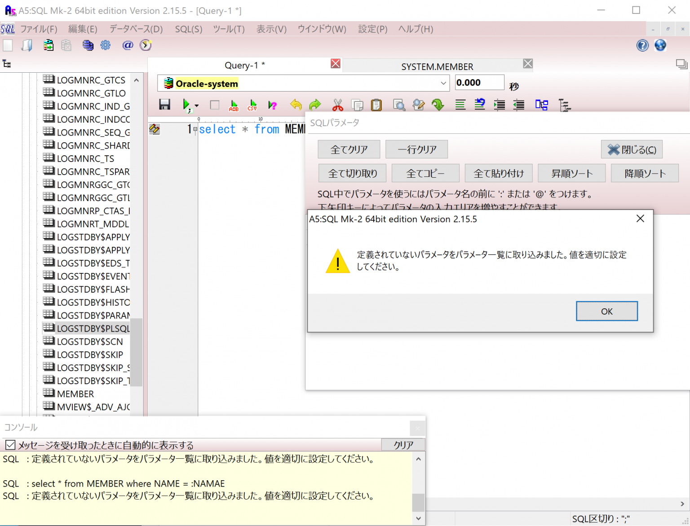690x526 pixels.
Task: Click the CSV export run icon
Action: tap(252, 105)
